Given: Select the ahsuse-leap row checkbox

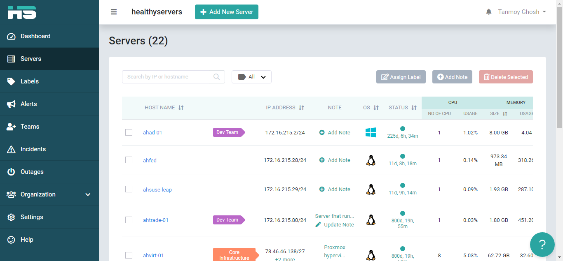Looking at the screenshot, I should click(x=129, y=189).
